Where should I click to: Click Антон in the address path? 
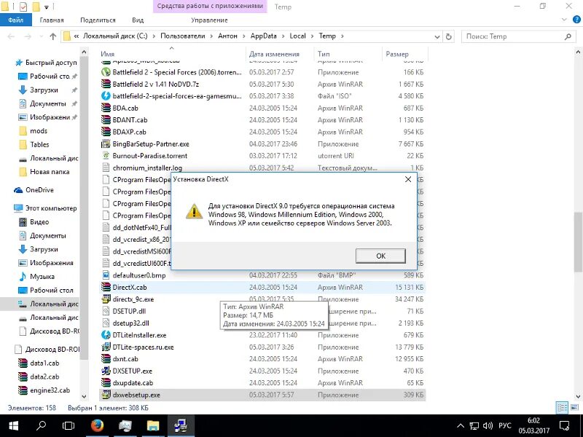click(227, 36)
